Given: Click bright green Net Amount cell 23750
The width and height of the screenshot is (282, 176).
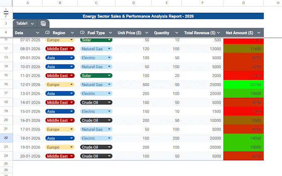Looking at the screenshot, I should click(x=243, y=84).
